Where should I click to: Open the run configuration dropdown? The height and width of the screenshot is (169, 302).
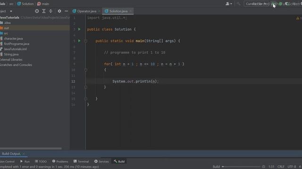pyautogui.click(x=257, y=4)
